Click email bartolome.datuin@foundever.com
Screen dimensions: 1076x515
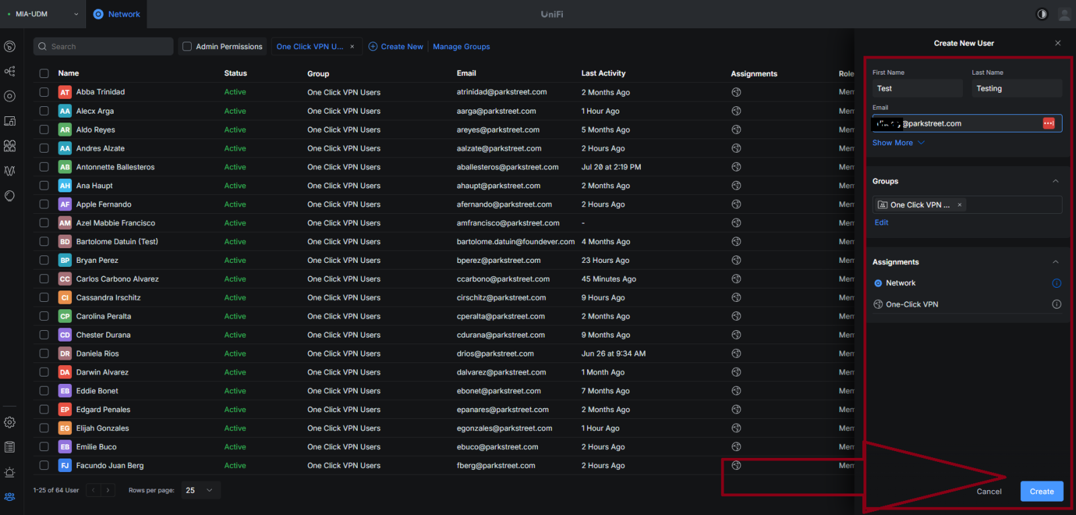516,242
